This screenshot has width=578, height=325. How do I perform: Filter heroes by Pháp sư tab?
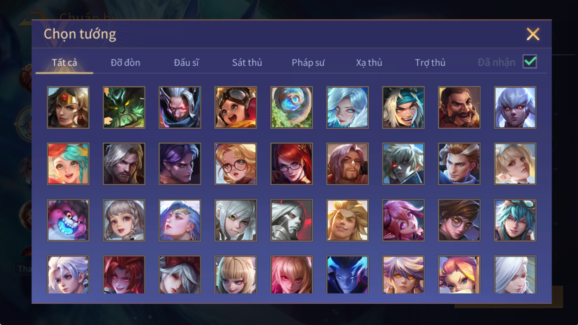pyautogui.click(x=308, y=62)
